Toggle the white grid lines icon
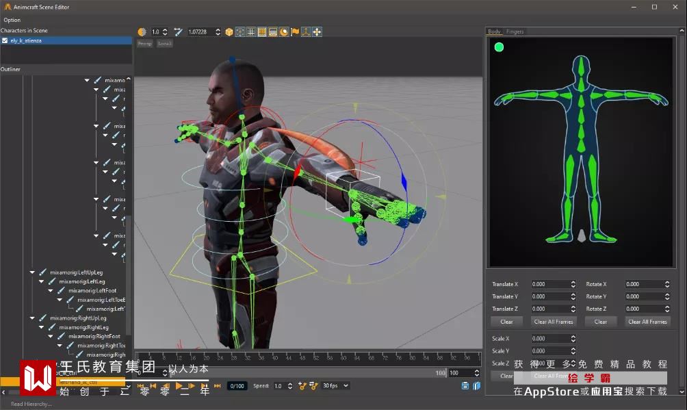 (251, 32)
